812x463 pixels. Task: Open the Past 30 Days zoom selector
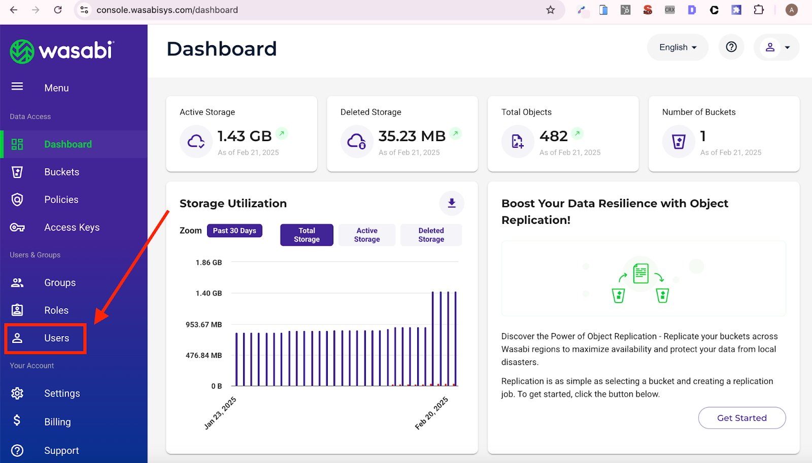pos(234,230)
